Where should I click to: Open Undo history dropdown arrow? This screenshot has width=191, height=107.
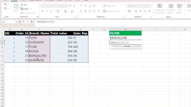click(x=8, y=5)
